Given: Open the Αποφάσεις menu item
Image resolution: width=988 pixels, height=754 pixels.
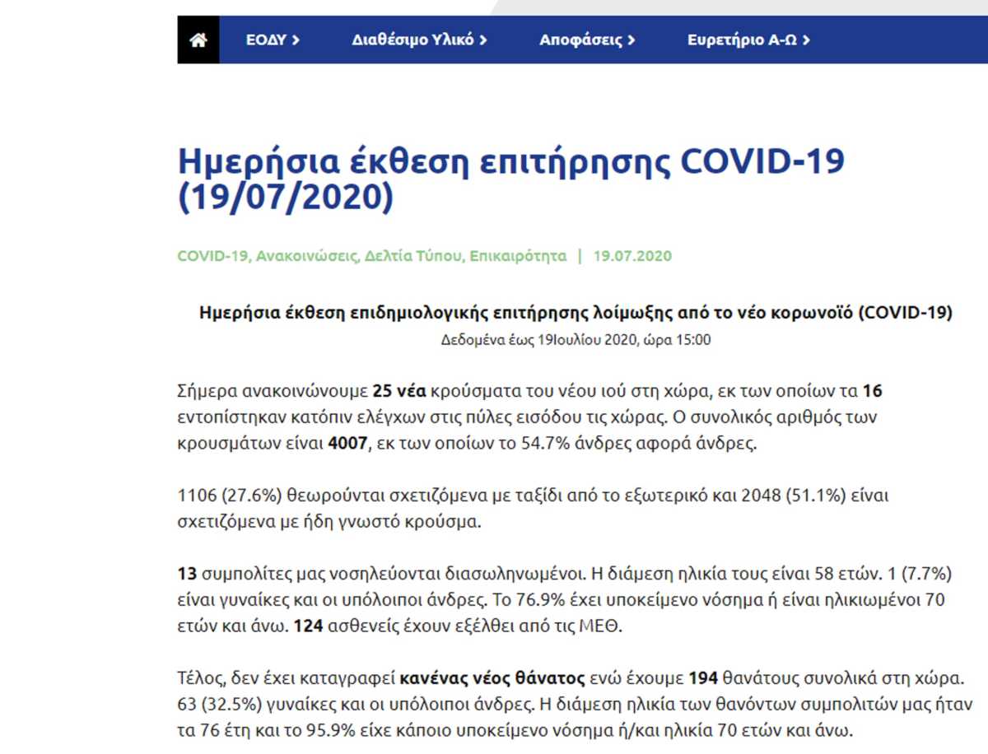Looking at the screenshot, I should [x=580, y=40].
